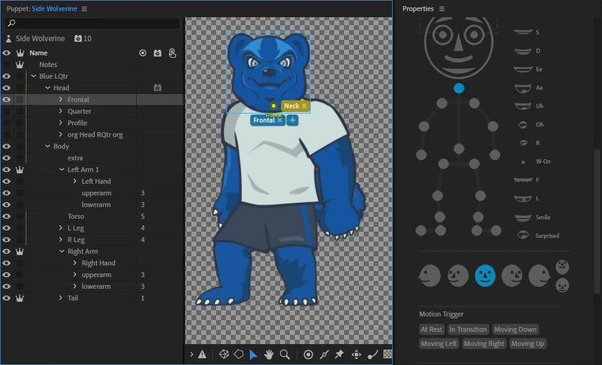Select the Pin tool

pos(339,355)
